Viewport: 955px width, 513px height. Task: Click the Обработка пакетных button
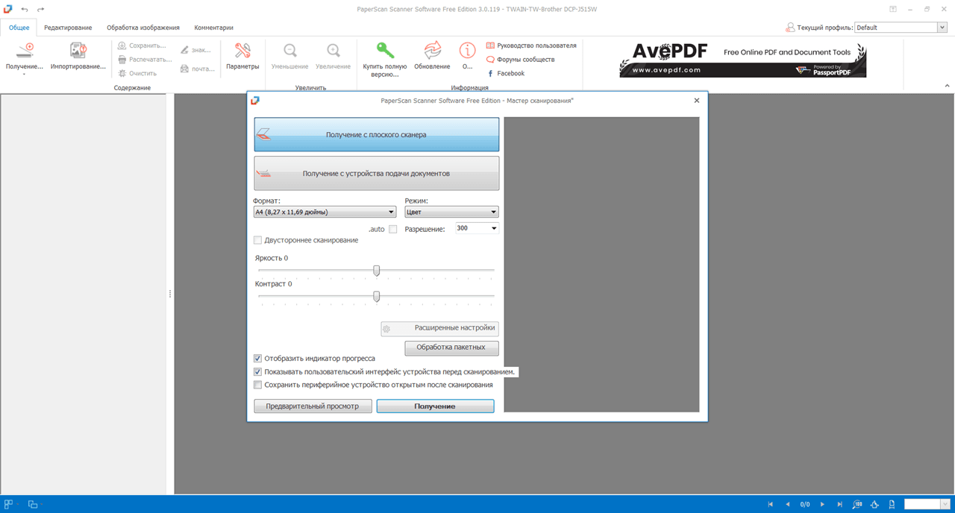pos(451,347)
